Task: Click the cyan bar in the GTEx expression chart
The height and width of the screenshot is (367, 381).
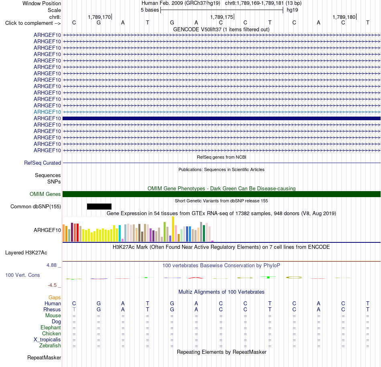Action: coord(120,233)
